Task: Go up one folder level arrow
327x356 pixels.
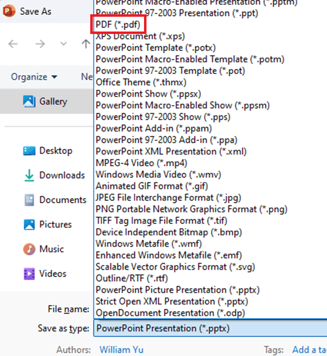Action: pyautogui.click(x=86, y=44)
